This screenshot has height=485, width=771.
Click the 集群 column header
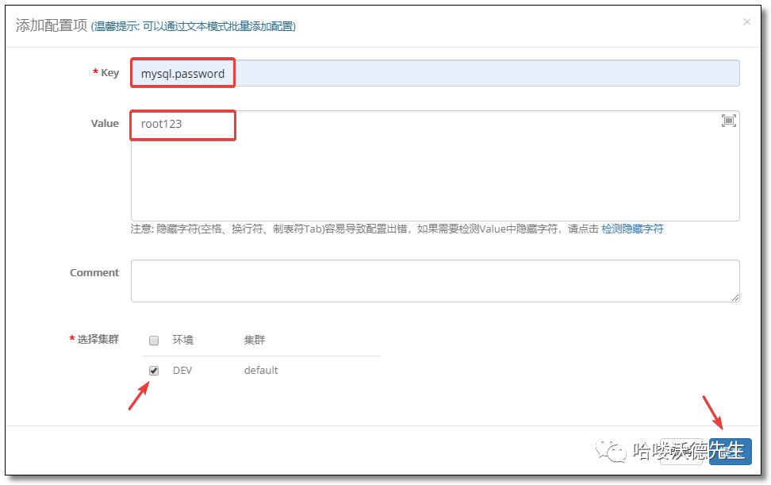[x=254, y=340]
